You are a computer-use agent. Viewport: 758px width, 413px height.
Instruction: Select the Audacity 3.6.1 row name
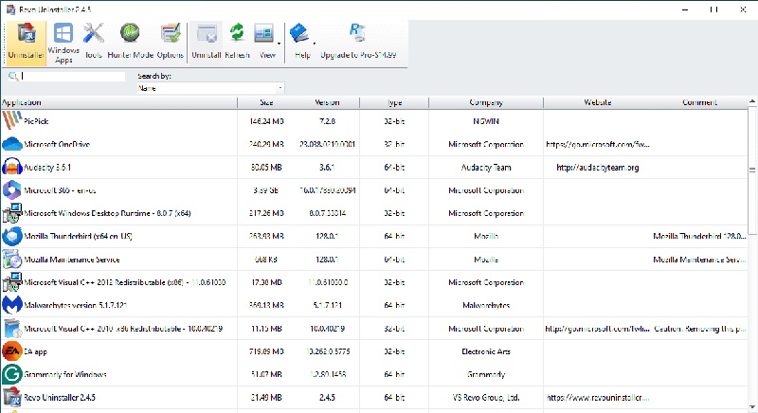point(47,167)
